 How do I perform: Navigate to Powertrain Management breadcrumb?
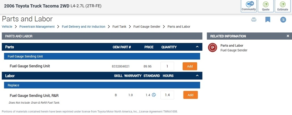37,27
